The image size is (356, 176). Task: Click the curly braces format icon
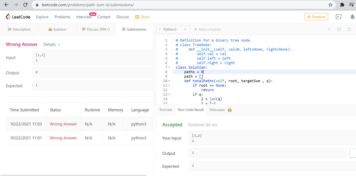339,29
